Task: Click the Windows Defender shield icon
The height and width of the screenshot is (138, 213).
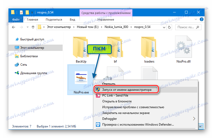Action: (98, 125)
